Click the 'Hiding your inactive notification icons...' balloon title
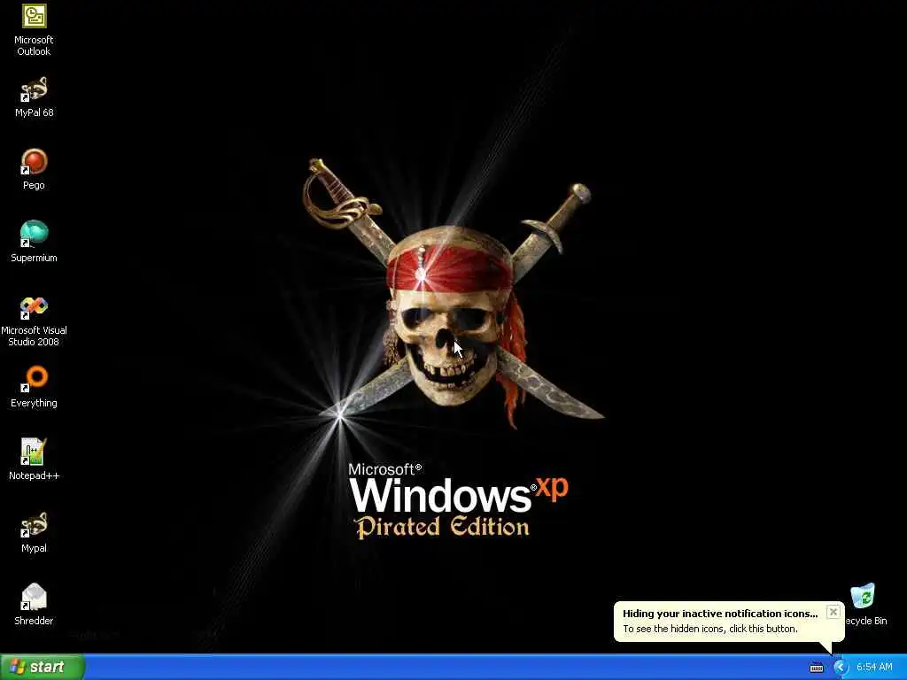 (x=720, y=614)
